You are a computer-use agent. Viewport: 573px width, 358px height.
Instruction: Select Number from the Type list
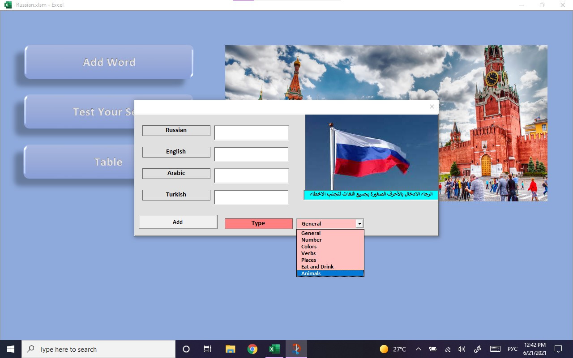click(x=330, y=240)
